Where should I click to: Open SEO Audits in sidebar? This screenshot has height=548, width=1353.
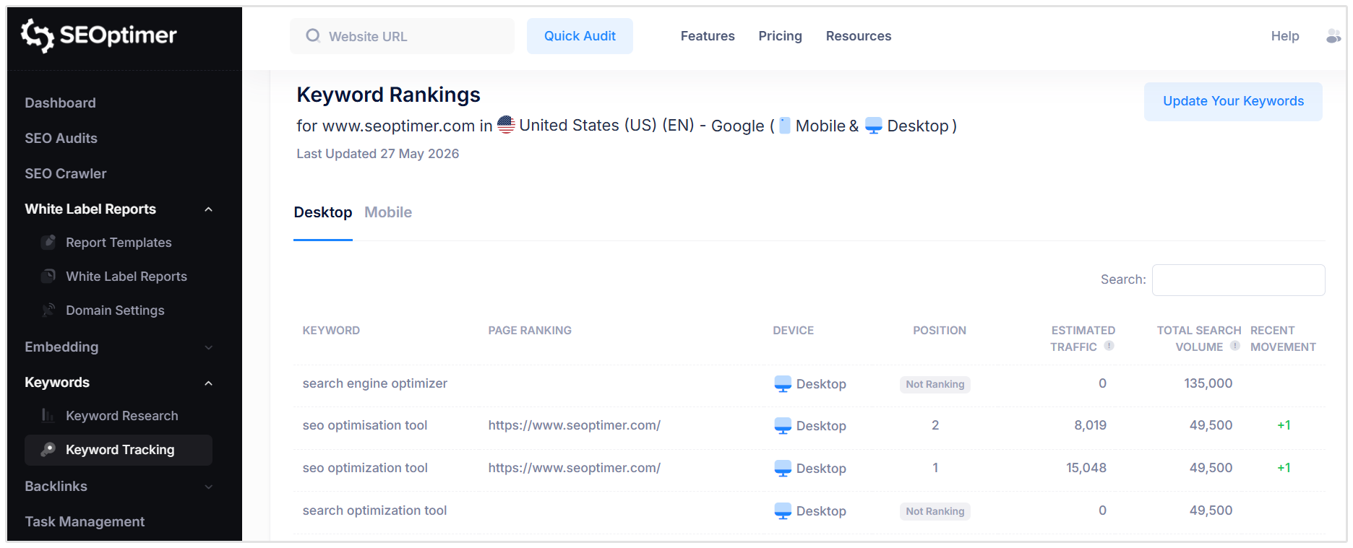point(61,138)
